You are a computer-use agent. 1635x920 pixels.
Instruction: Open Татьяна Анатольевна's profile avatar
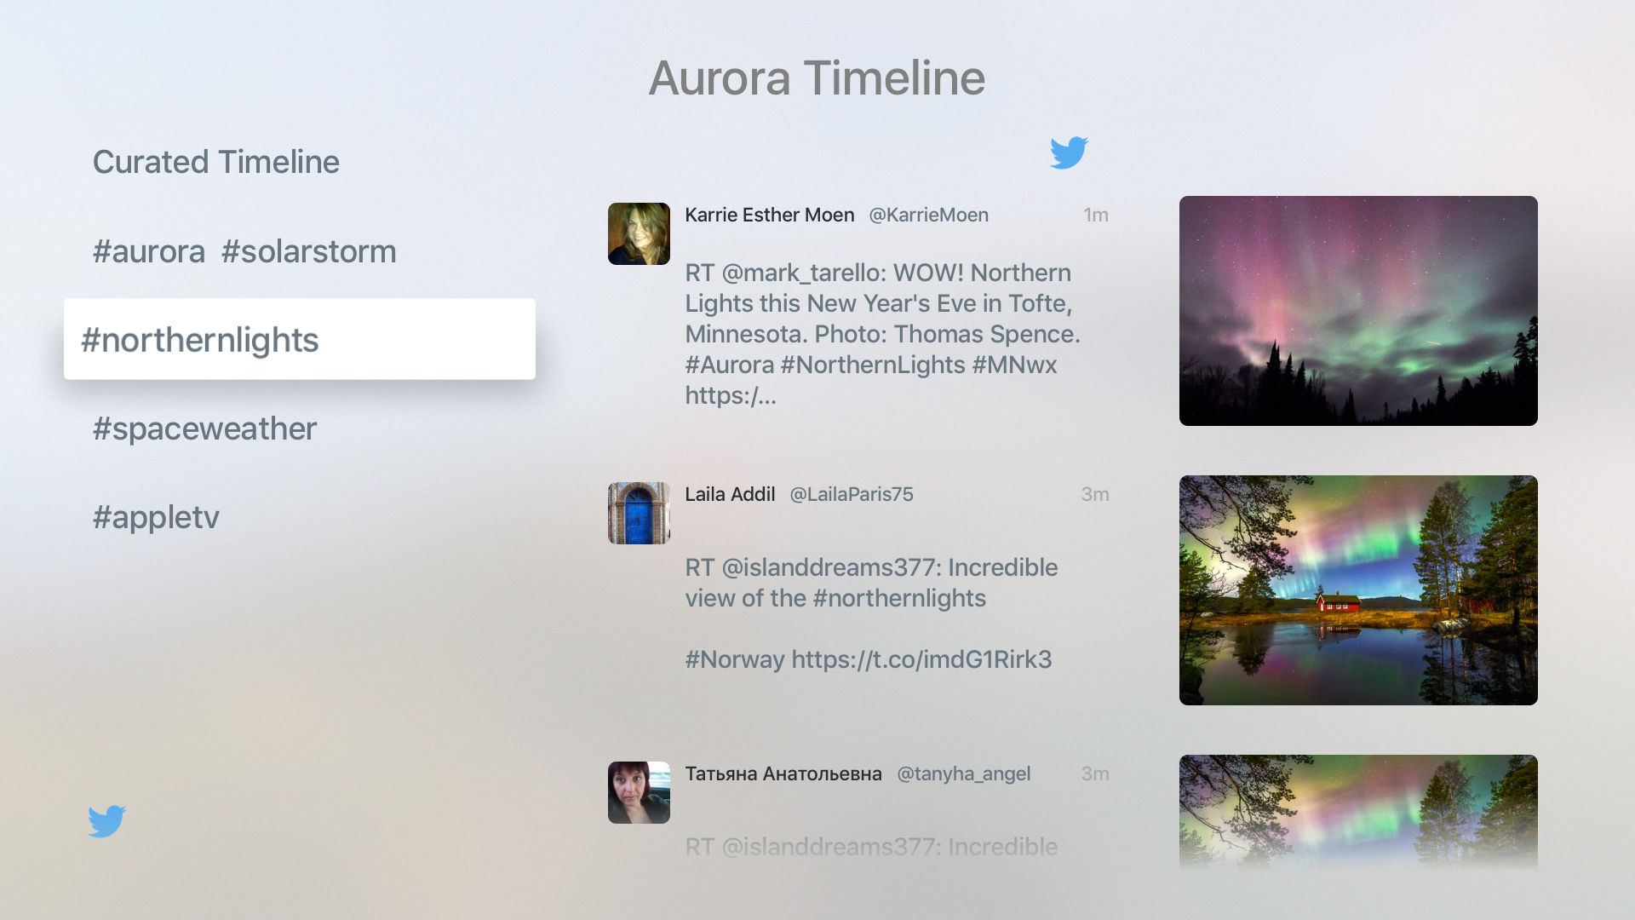639,792
